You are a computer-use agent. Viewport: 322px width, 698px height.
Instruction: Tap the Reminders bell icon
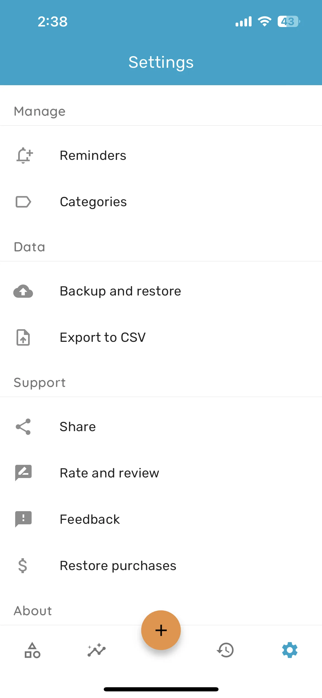(x=24, y=155)
